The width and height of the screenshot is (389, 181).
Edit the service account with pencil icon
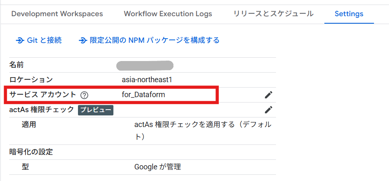269,95
